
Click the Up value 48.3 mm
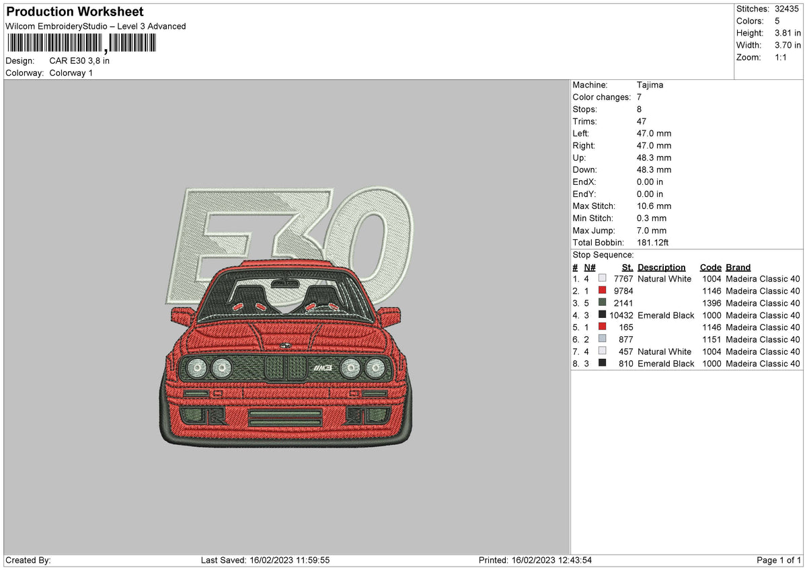click(654, 158)
